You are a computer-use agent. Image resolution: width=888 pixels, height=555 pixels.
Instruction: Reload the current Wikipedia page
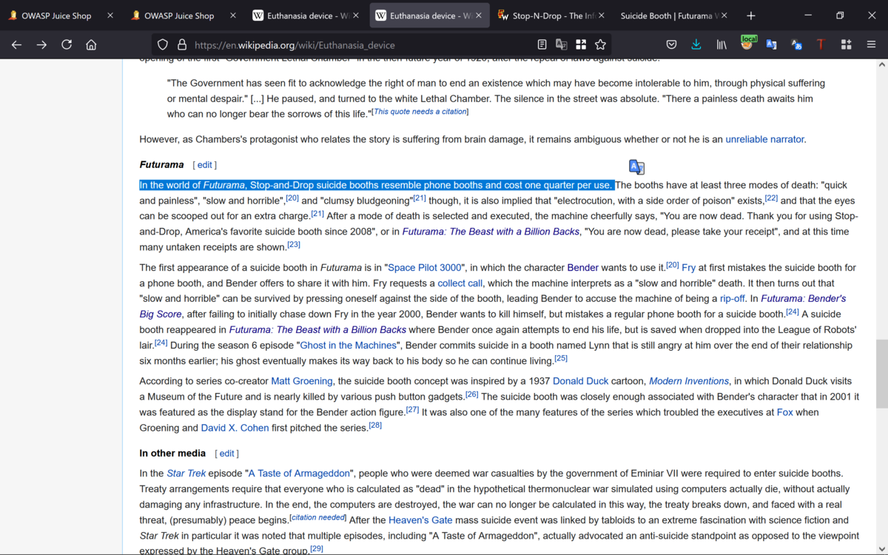[x=67, y=44]
